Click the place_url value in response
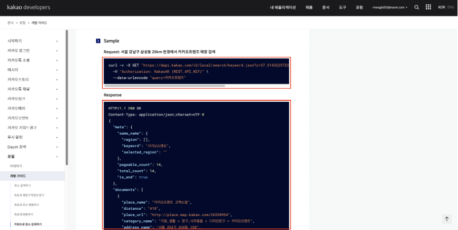Image resolution: width=458 pixels, height=230 pixels. click(190, 215)
